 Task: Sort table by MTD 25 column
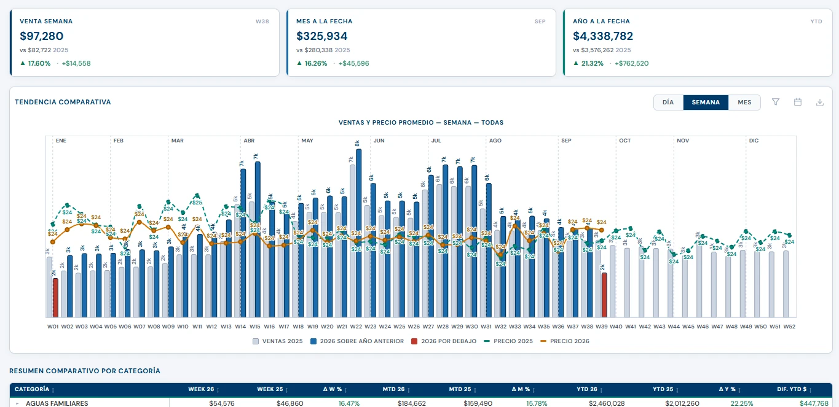465,390
